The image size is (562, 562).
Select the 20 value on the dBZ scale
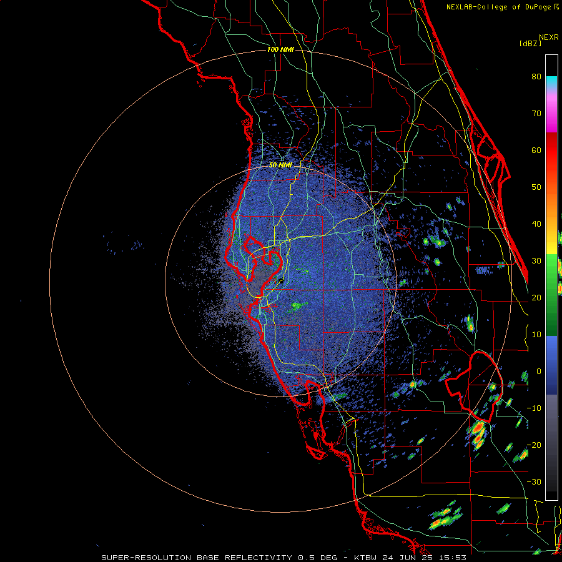[536, 298]
